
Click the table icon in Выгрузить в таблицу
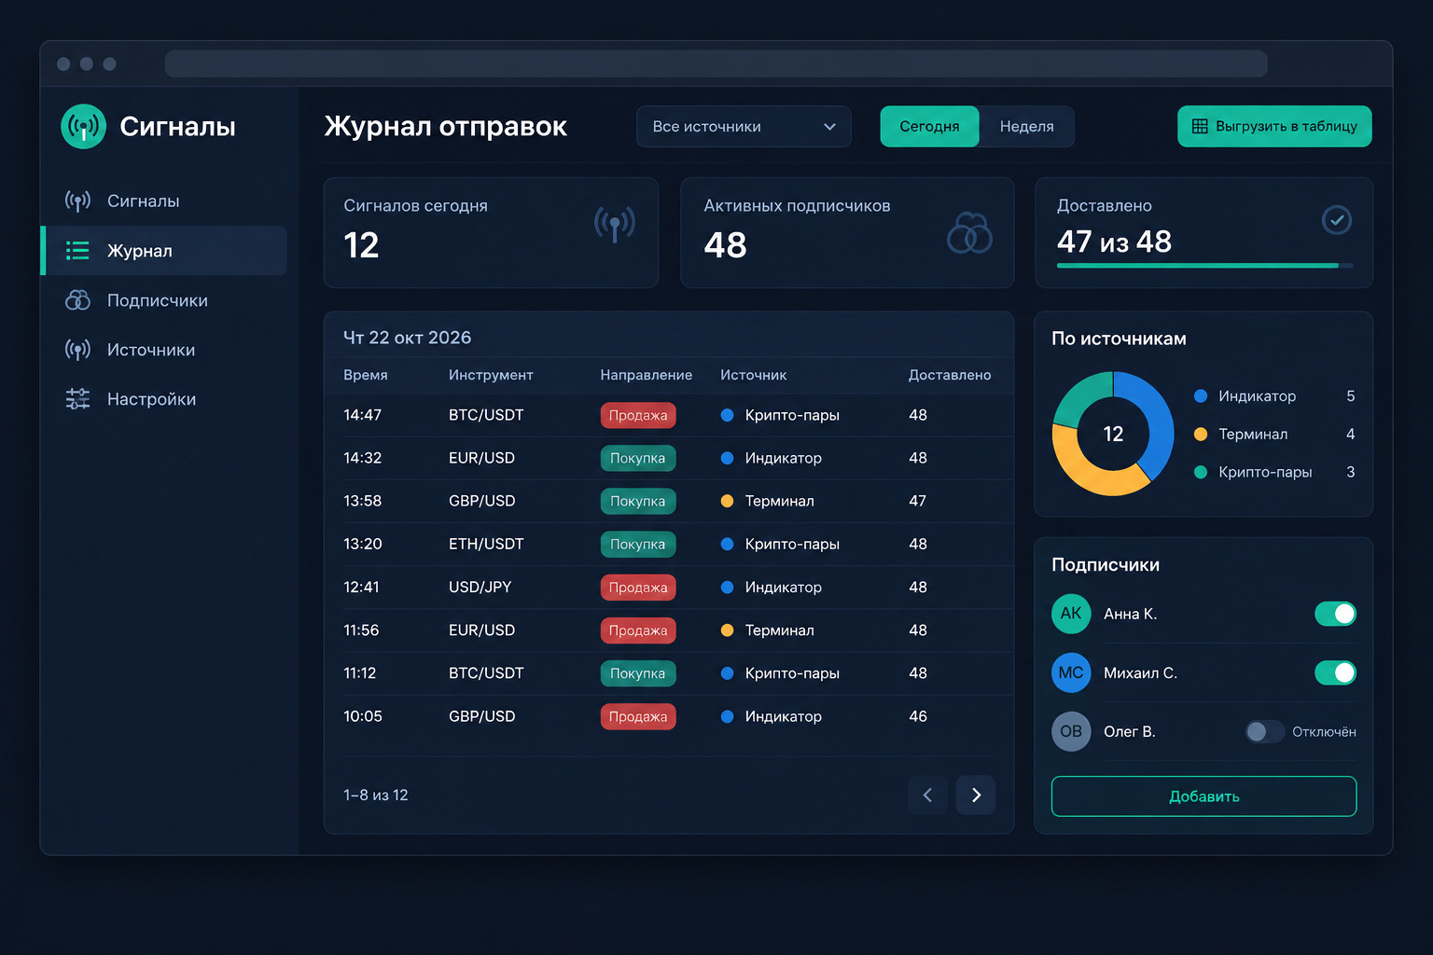(1200, 126)
